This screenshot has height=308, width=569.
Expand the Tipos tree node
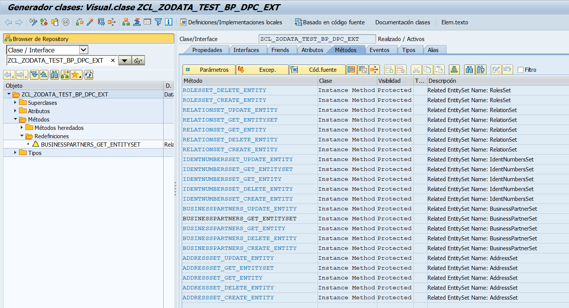coord(15,153)
